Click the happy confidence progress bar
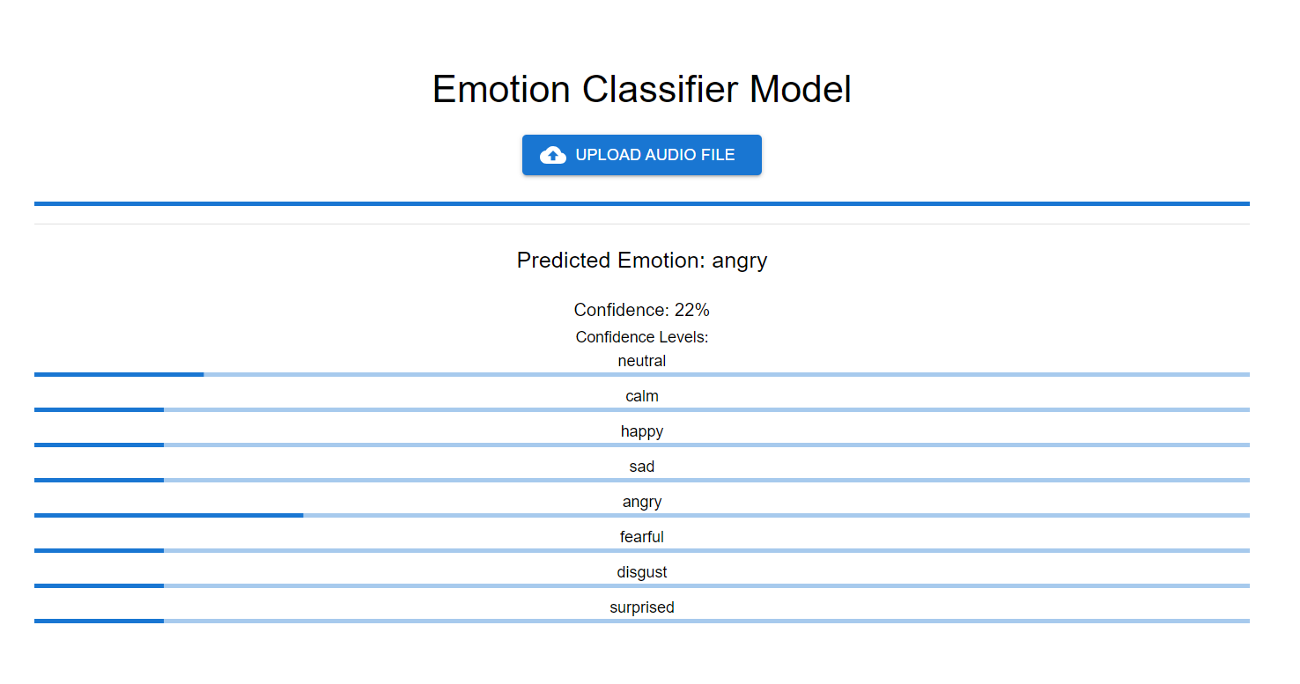The width and height of the screenshot is (1300, 684). click(x=642, y=445)
